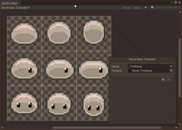Click the Apply button

click(x=137, y=8)
